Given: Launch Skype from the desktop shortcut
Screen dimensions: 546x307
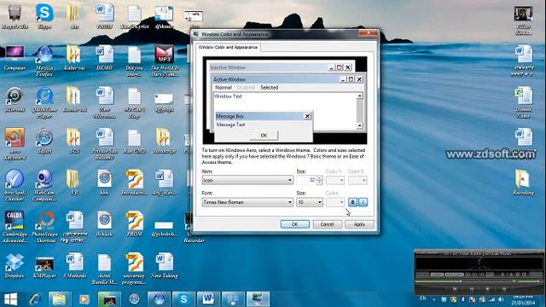Looking at the screenshot, I should pos(44,16).
